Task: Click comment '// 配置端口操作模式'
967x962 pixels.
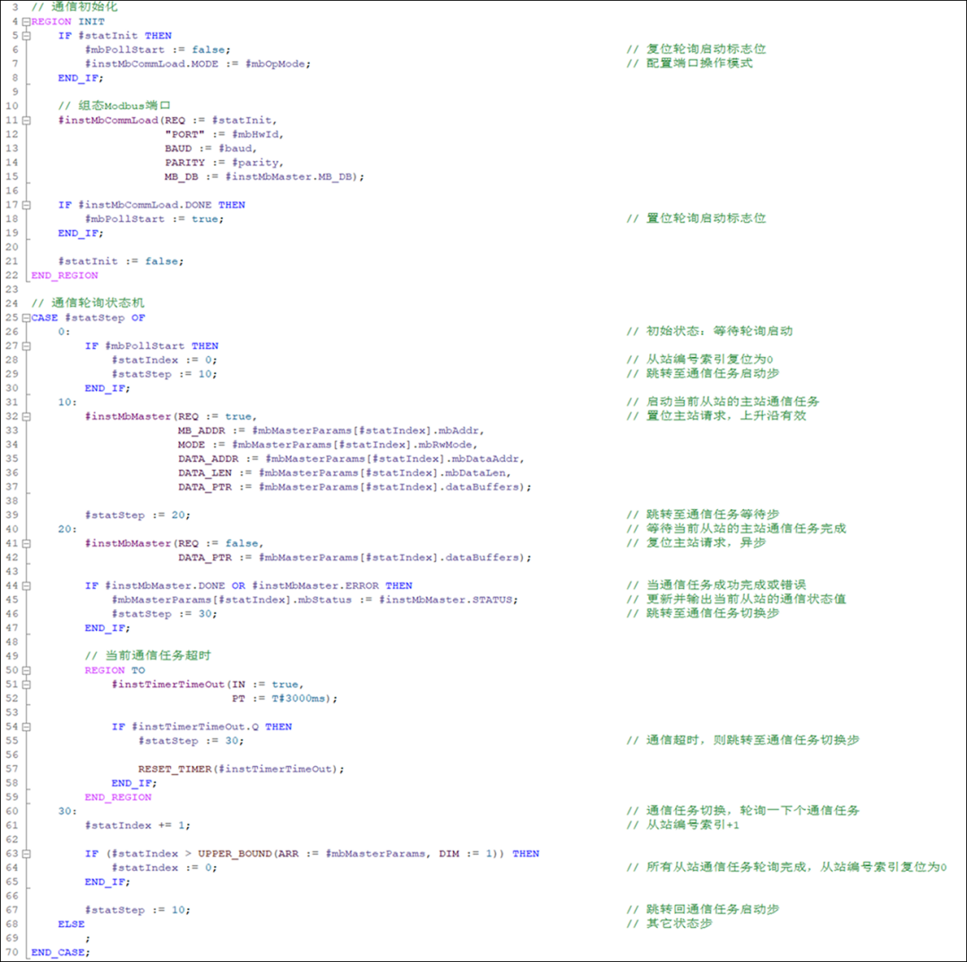Action: [689, 64]
